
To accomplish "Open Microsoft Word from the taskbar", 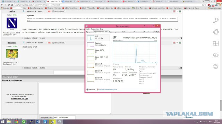I will point(38,122).
